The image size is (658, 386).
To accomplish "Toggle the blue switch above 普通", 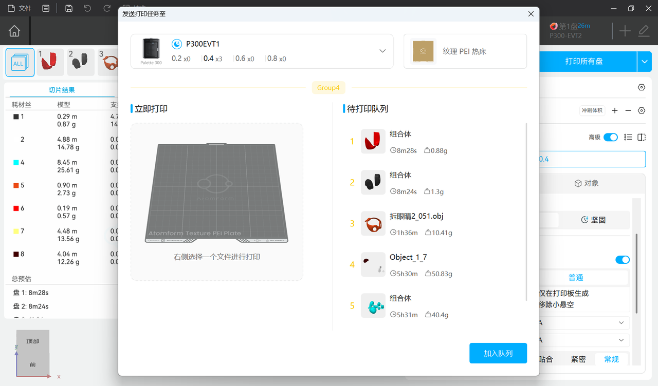I will pos(623,260).
